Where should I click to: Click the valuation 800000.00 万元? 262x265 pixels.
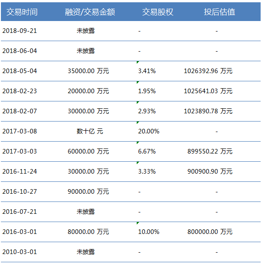click(210, 232)
